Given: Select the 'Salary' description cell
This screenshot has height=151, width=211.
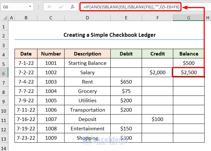Looking at the screenshot, I should pos(87,72).
